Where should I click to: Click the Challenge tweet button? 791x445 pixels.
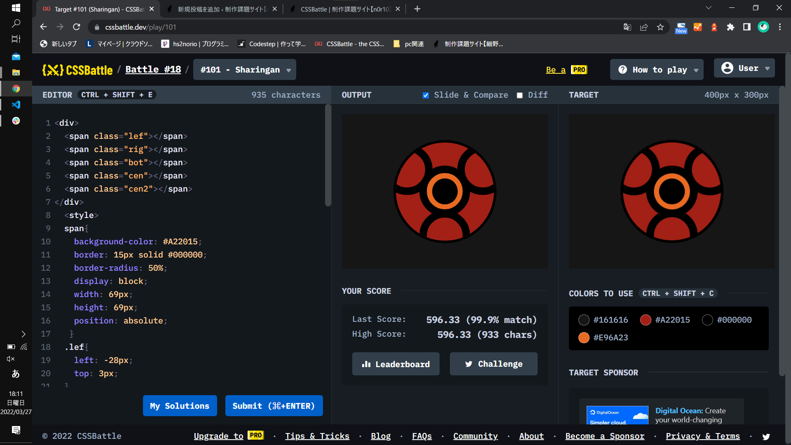[x=494, y=364]
